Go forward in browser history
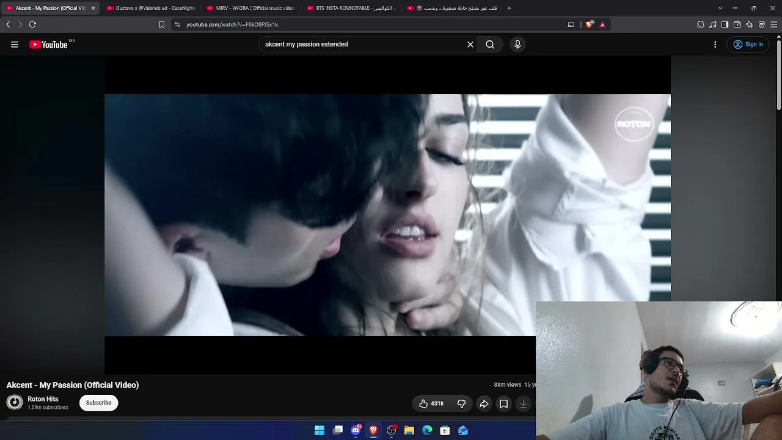 [x=20, y=24]
